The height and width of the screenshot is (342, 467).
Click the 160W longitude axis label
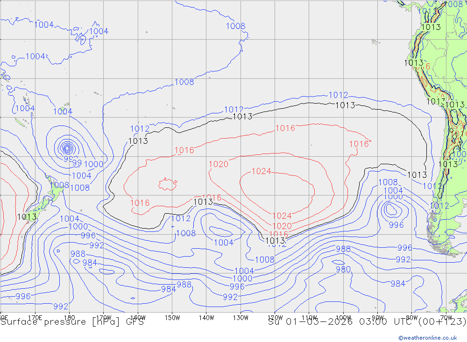[138, 318]
